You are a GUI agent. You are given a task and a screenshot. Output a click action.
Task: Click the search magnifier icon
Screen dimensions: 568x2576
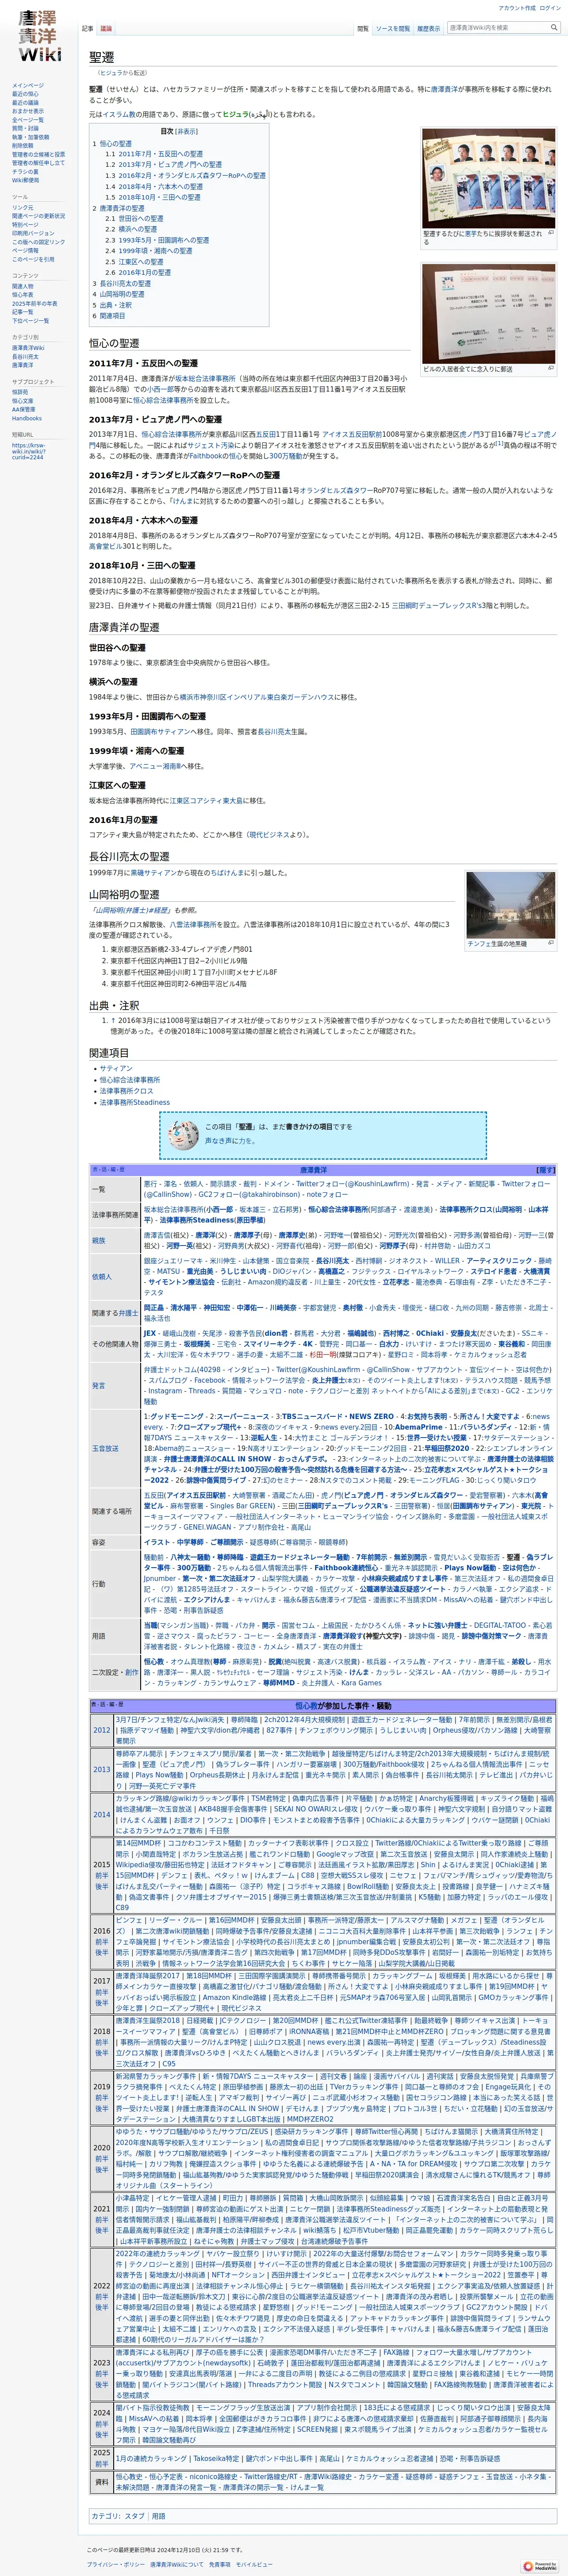tap(554, 28)
